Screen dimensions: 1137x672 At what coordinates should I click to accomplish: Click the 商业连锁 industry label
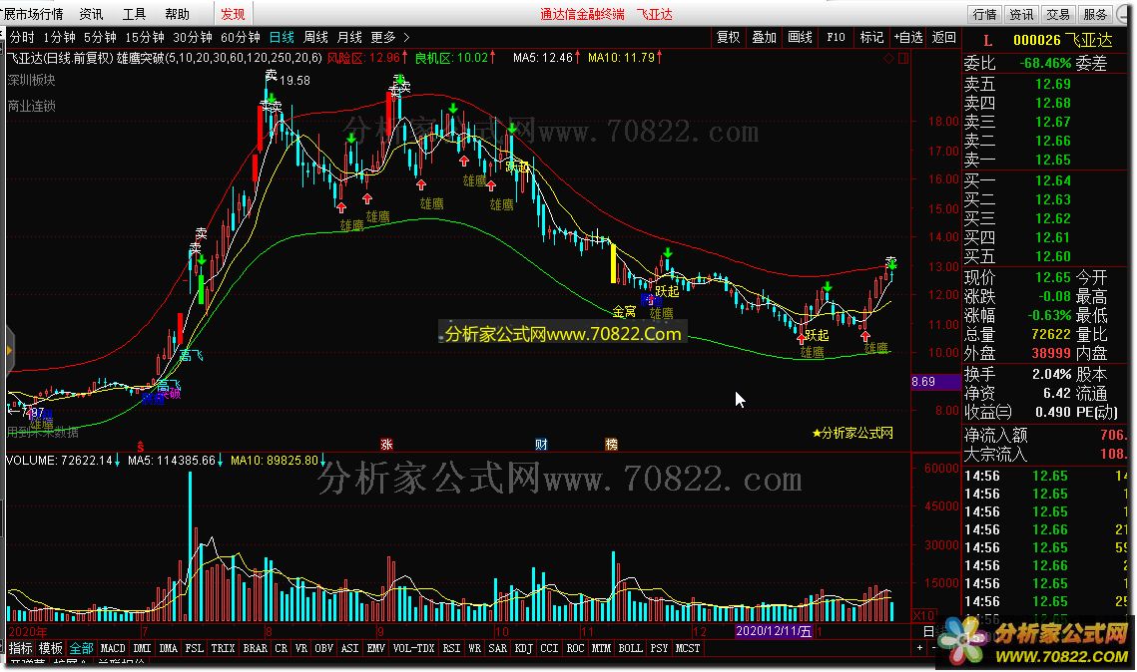tap(31, 106)
